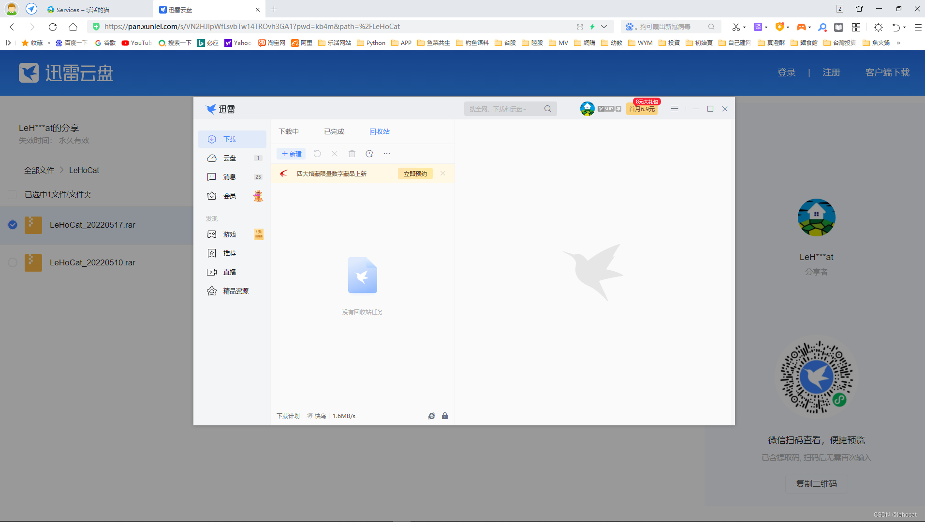Open the 译 translate tool dropdown arrow

click(x=766, y=28)
